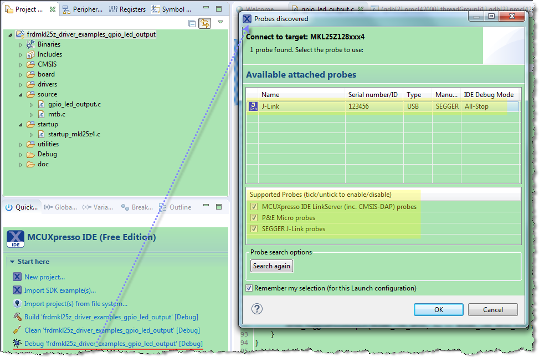Expand the Includes node
Viewport: 539px width, 357px height.
click(20, 55)
